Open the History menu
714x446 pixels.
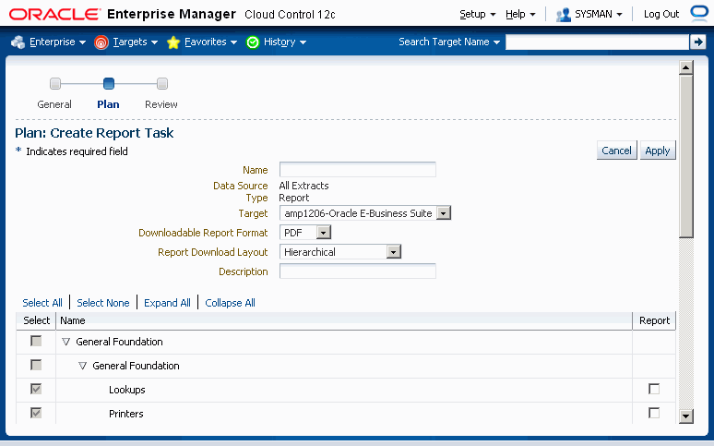pos(285,42)
